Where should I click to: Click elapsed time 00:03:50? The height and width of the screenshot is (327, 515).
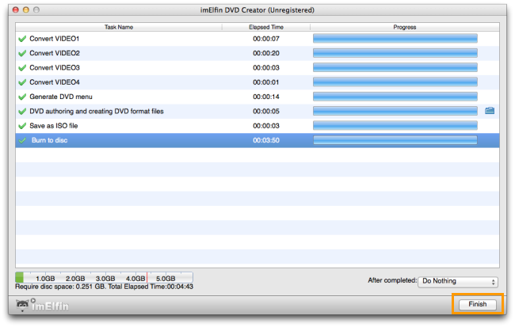point(266,140)
